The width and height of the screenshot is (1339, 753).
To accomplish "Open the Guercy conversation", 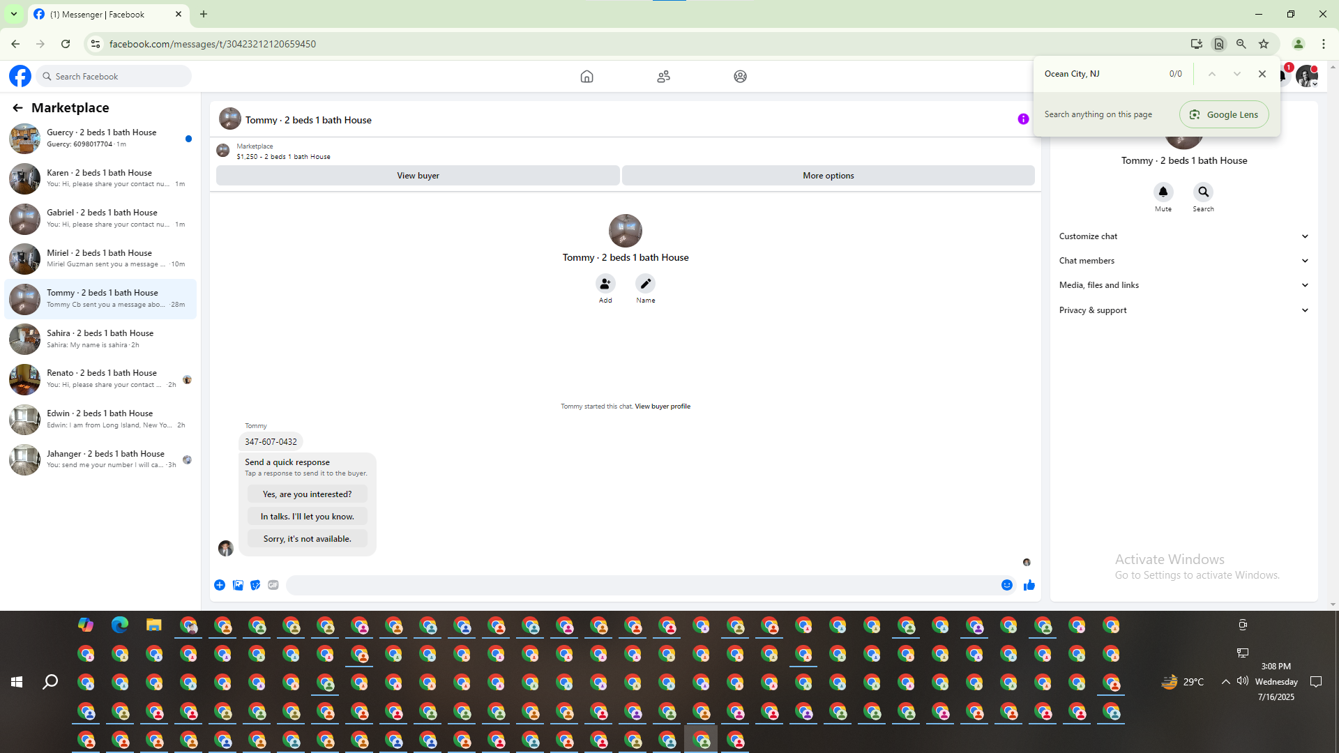I will coord(100,139).
